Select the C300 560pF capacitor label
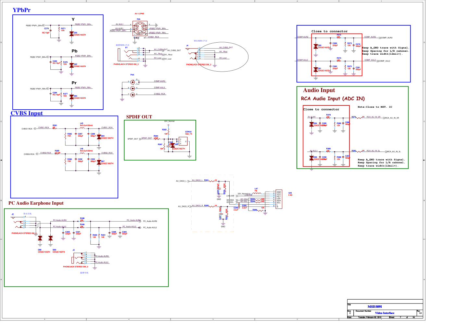Image resolution: width=456 pixels, height=323 pixels. pyautogui.click(x=124, y=233)
